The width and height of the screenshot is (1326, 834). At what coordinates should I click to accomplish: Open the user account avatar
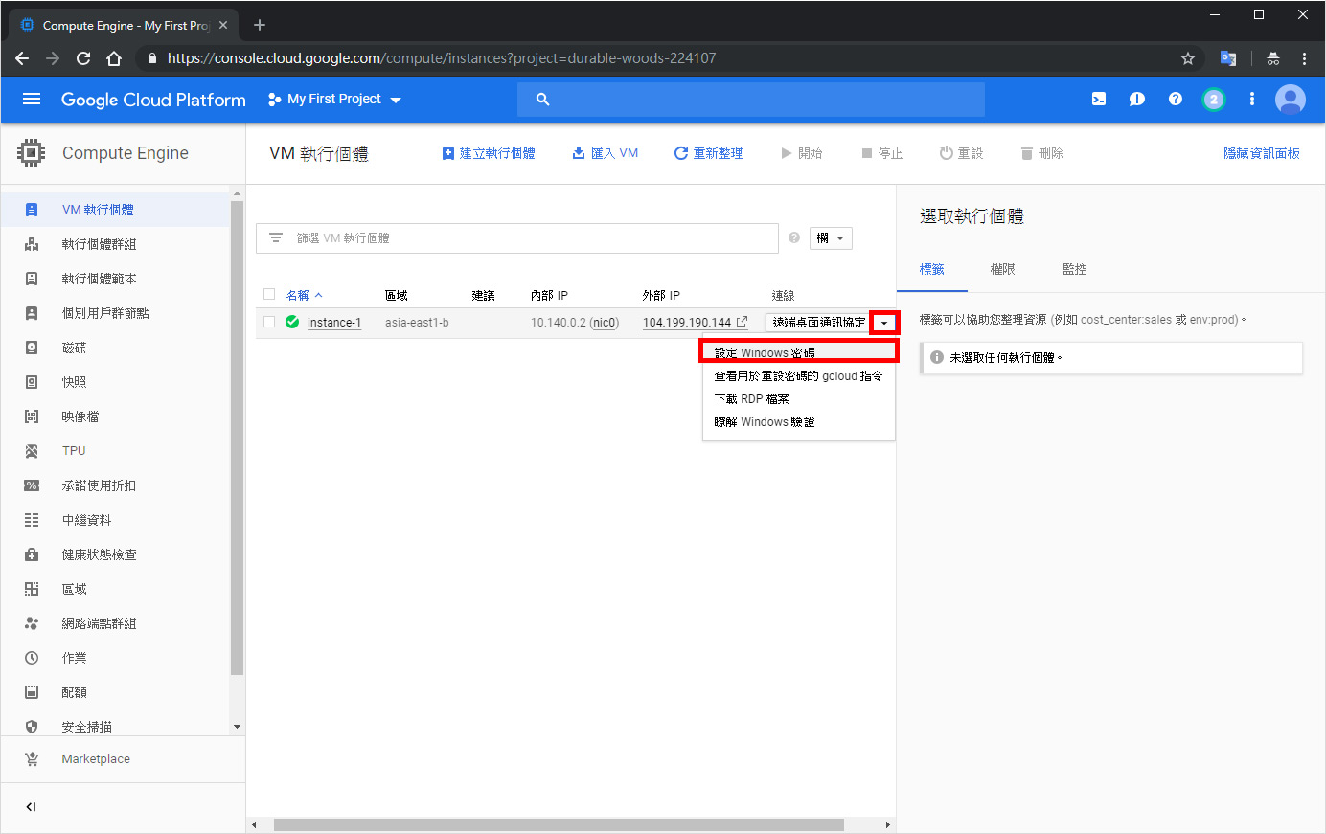(x=1291, y=100)
